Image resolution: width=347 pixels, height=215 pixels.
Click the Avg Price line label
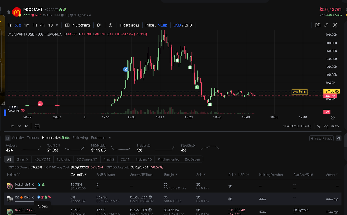pos(299,92)
